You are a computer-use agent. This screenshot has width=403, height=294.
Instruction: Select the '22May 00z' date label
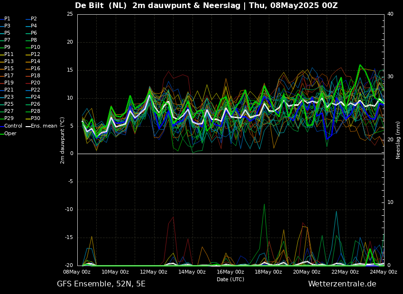click(346, 272)
